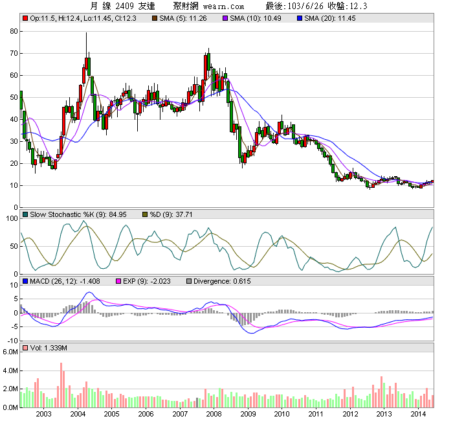The width and height of the screenshot is (453, 421).
Task: Click the teal Slow Stochastic %K swatch
Action: [25, 214]
